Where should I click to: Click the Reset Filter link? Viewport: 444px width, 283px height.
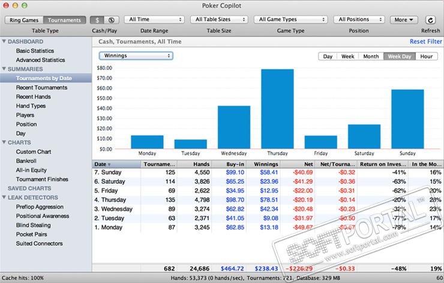pyautogui.click(x=425, y=41)
